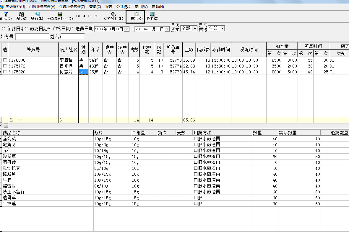Click the 送药信息补打 printer icon
This screenshot has width=349, height=232.
(59, 14)
